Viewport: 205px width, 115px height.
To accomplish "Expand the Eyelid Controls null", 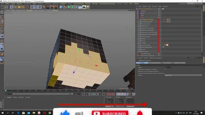I will coord(139,24).
